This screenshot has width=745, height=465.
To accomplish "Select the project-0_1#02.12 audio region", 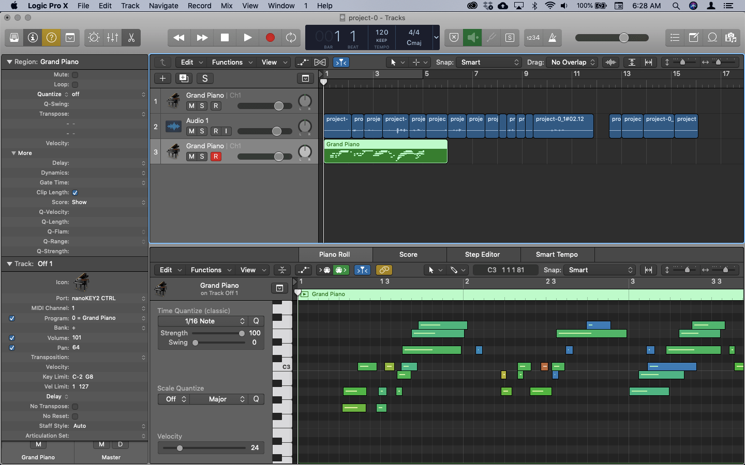I will [x=563, y=126].
